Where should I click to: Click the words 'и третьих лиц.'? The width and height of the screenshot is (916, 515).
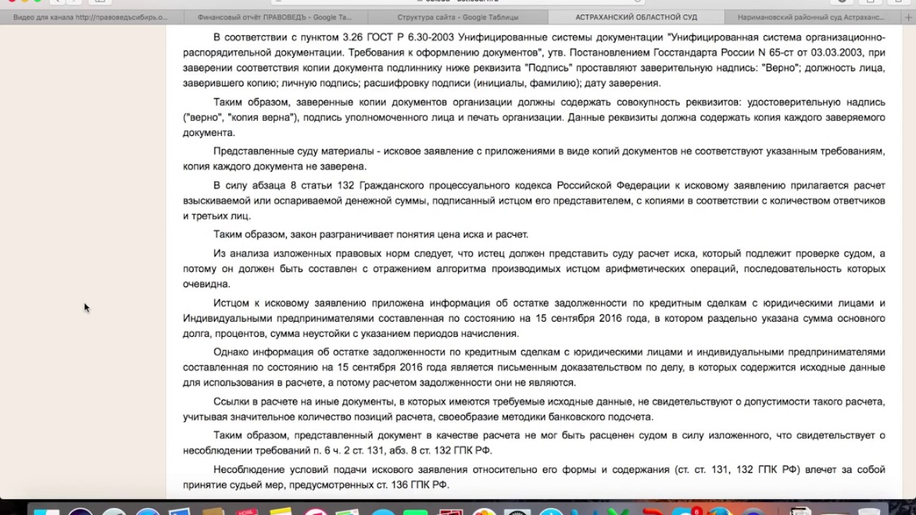tap(217, 216)
